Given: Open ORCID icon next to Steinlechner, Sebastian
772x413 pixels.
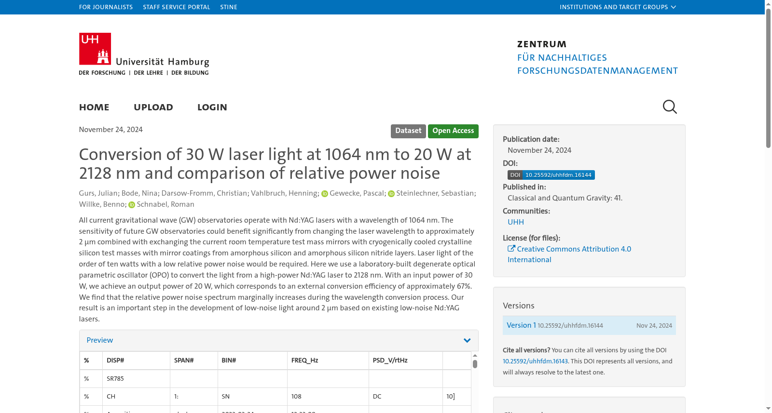Looking at the screenshot, I should (x=391, y=194).
